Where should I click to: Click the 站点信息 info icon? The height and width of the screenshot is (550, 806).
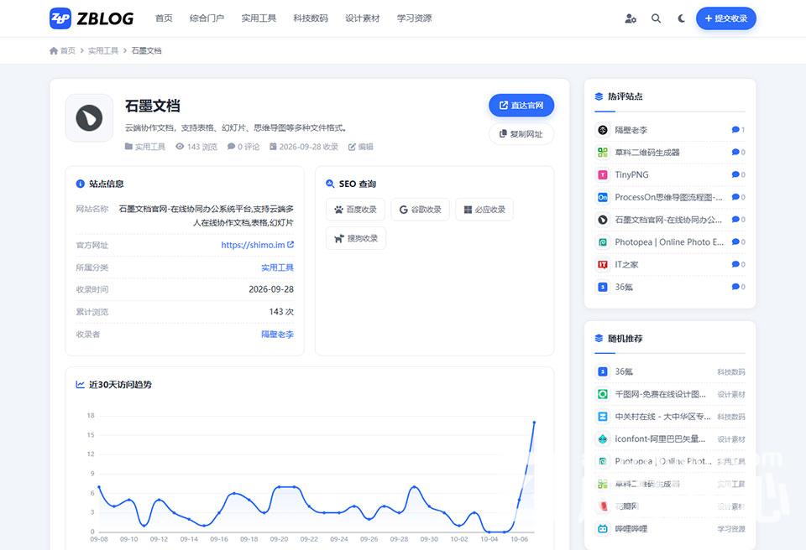tap(81, 184)
